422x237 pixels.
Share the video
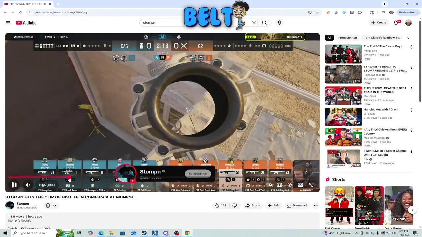coord(252,205)
